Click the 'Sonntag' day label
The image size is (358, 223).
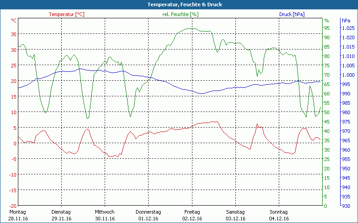click(x=278, y=212)
